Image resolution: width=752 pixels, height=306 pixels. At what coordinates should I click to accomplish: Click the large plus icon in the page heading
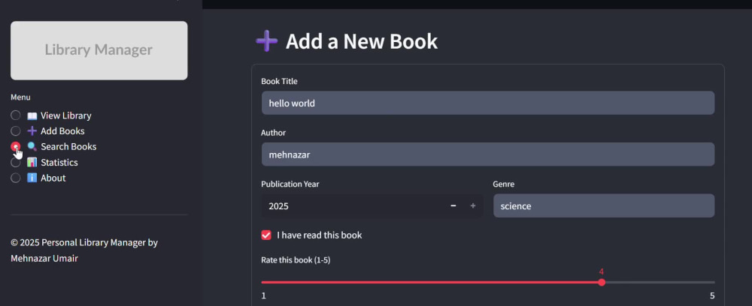click(267, 41)
